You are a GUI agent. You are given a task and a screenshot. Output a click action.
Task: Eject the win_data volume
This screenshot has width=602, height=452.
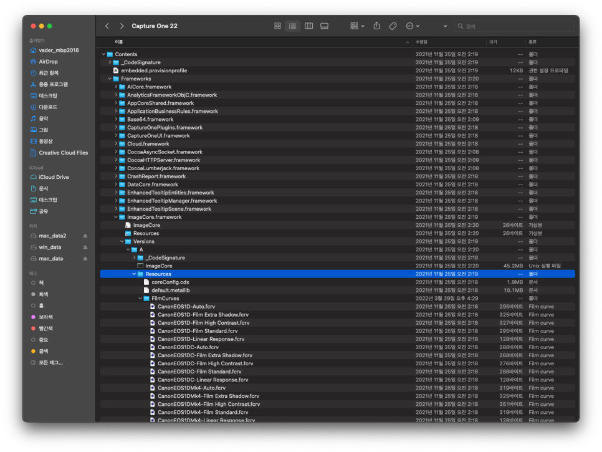pyautogui.click(x=85, y=248)
